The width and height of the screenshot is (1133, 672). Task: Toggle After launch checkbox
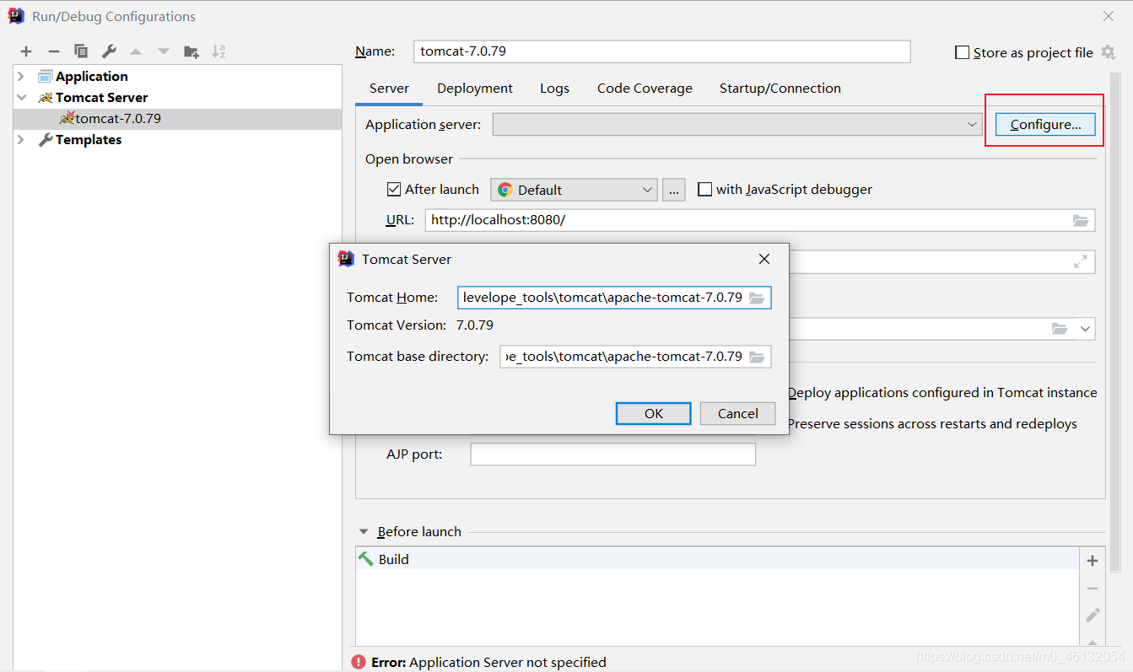[393, 190]
